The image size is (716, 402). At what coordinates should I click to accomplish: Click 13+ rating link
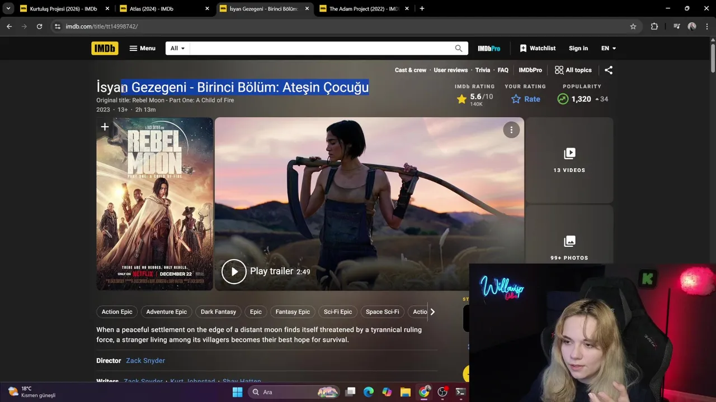123,110
